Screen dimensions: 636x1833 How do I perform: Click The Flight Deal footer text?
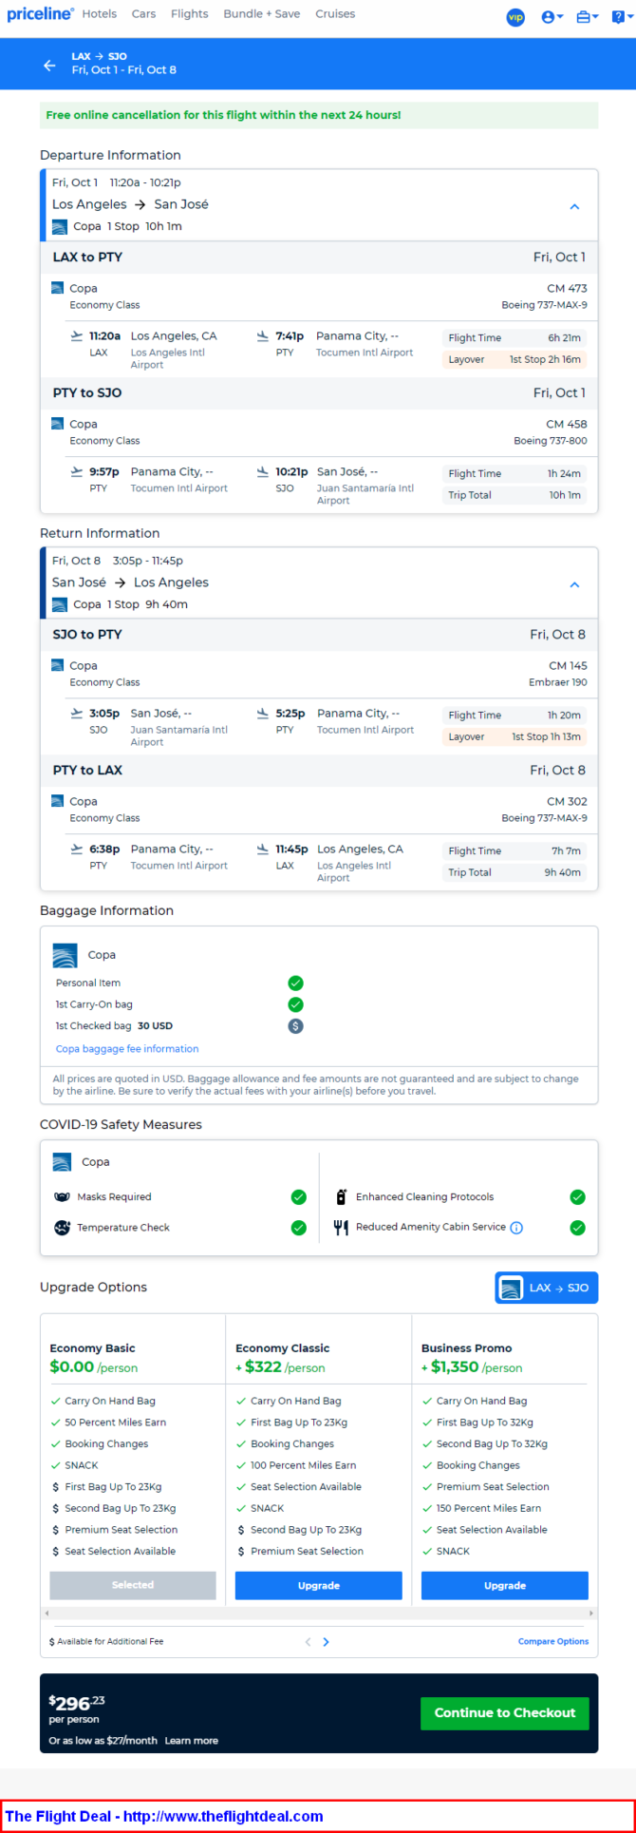tap(164, 1816)
